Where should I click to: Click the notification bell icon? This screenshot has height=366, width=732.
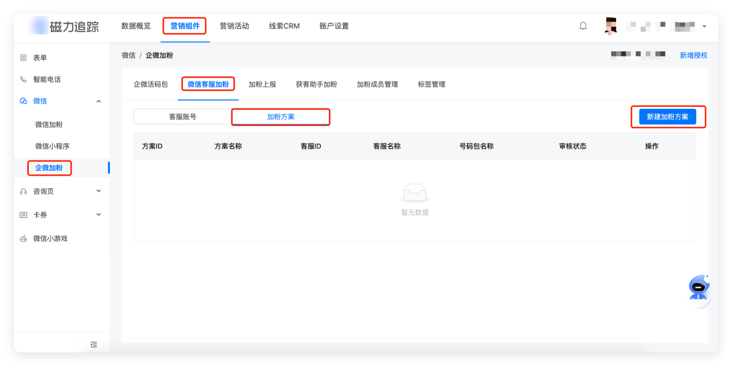pos(583,26)
